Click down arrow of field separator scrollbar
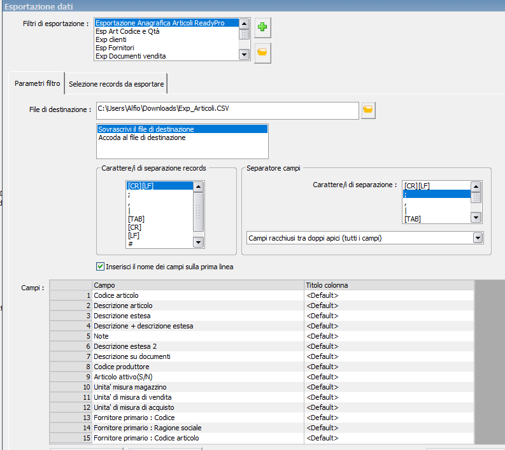505x450 pixels. pos(476,218)
